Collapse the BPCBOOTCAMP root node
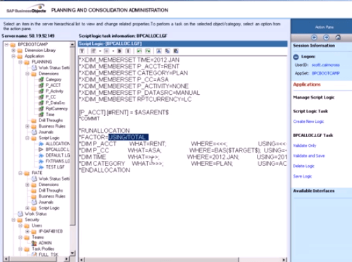This screenshot has width=352, height=262. click(6, 44)
